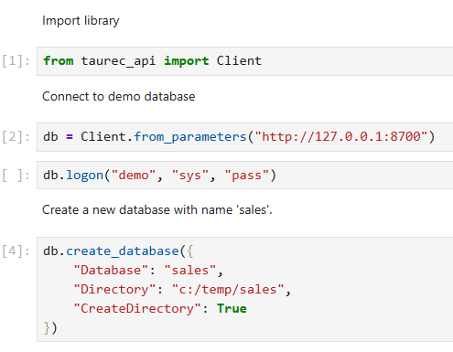Image resolution: width=453 pixels, height=352 pixels.
Task: Click the "Database" key in the code
Action: (x=111, y=271)
